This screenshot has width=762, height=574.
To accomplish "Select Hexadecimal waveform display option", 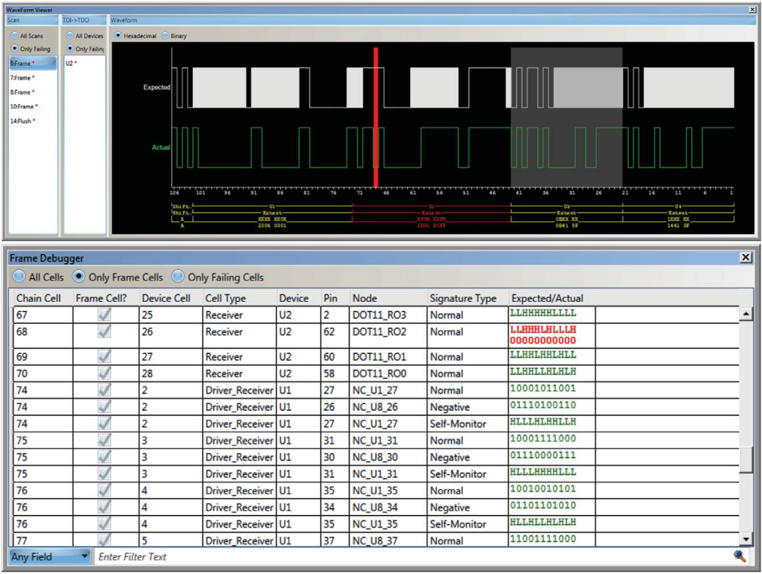I will coord(118,36).
